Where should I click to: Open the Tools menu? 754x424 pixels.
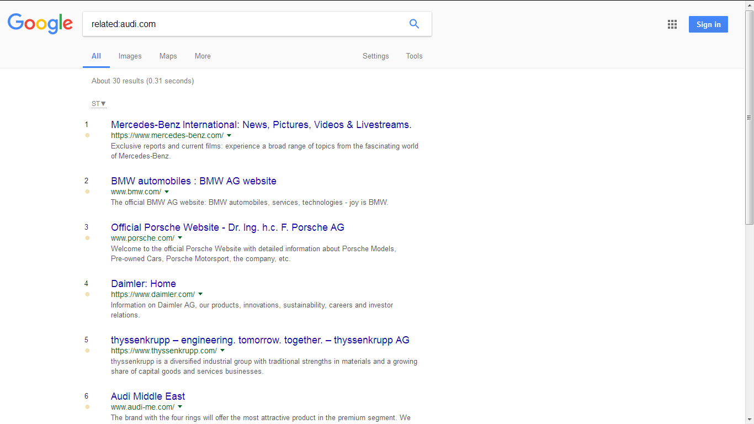point(414,56)
